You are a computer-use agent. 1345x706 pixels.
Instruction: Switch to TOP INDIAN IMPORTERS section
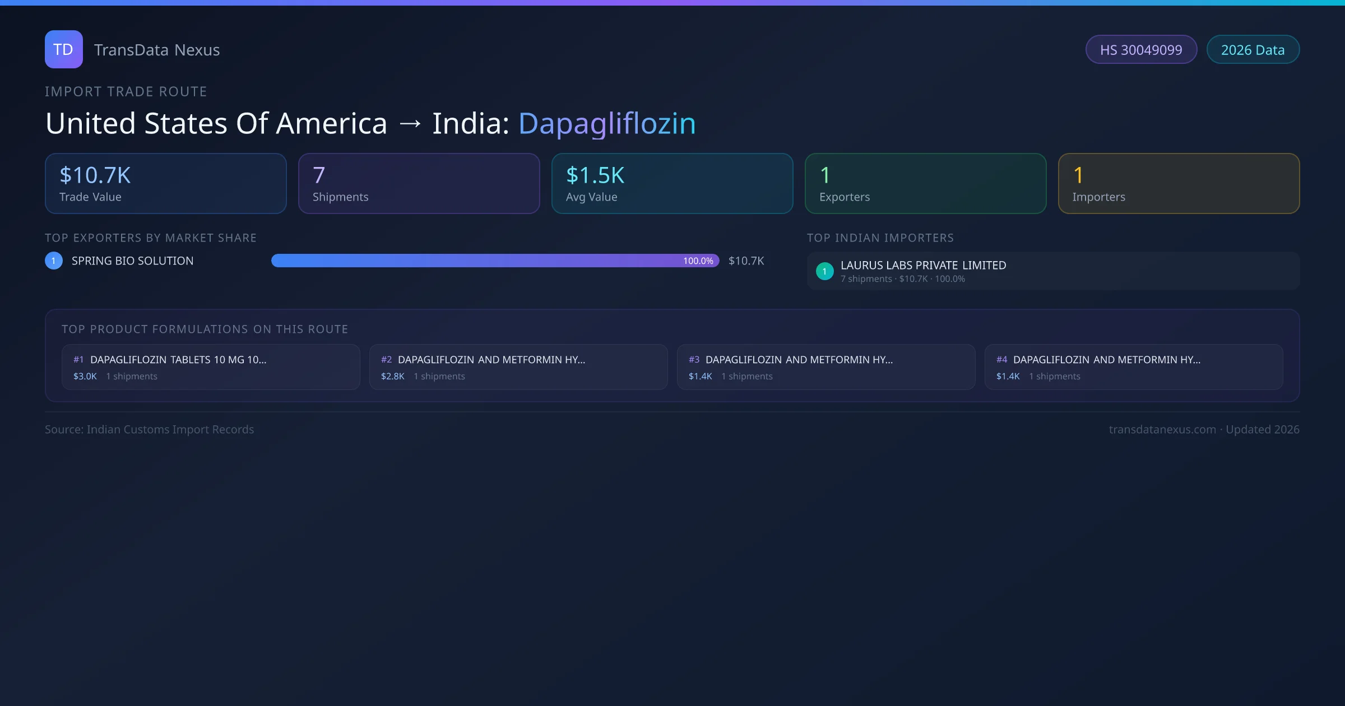pyautogui.click(x=880, y=238)
